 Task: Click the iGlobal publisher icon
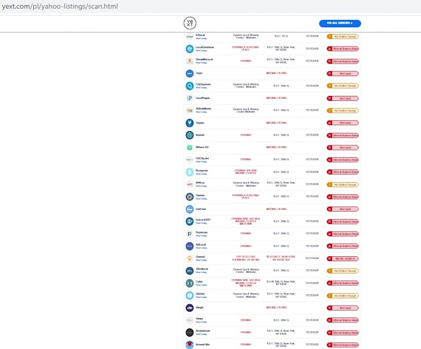pyautogui.click(x=189, y=296)
